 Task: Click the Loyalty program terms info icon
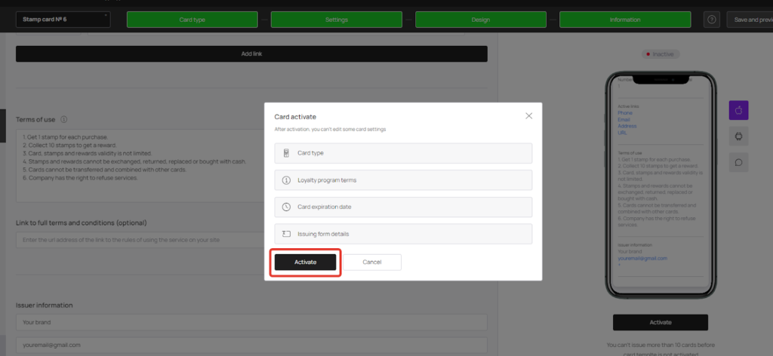[286, 180]
